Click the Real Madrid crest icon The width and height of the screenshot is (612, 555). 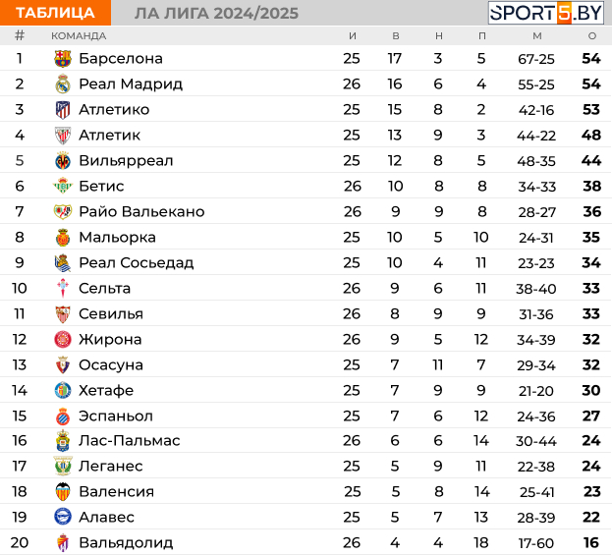click(63, 83)
